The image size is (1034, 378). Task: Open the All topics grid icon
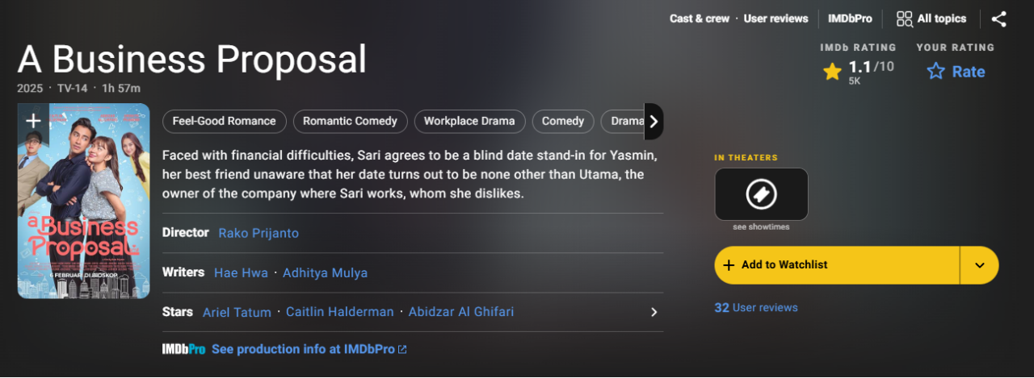click(905, 19)
